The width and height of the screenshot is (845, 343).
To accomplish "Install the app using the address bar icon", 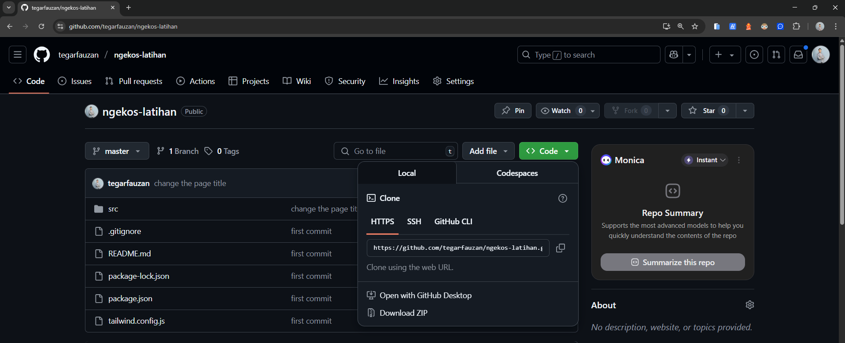I will [x=667, y=26].
